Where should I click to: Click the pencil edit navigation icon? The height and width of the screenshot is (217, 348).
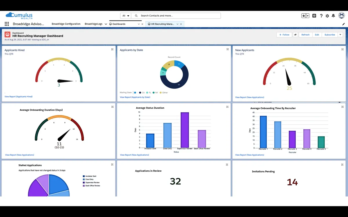[x=343, y=24]
